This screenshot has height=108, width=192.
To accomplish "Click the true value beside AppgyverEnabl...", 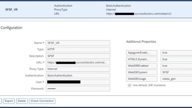I will pos(176,53).
